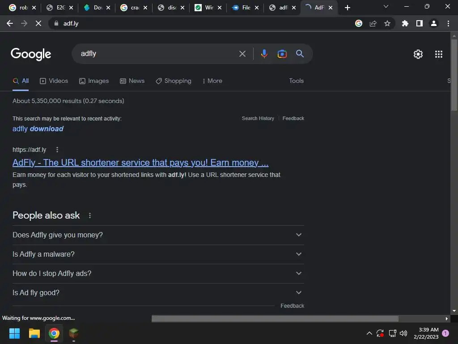Open the Google apps grid

pyautogui.click(x=438, y=54)
